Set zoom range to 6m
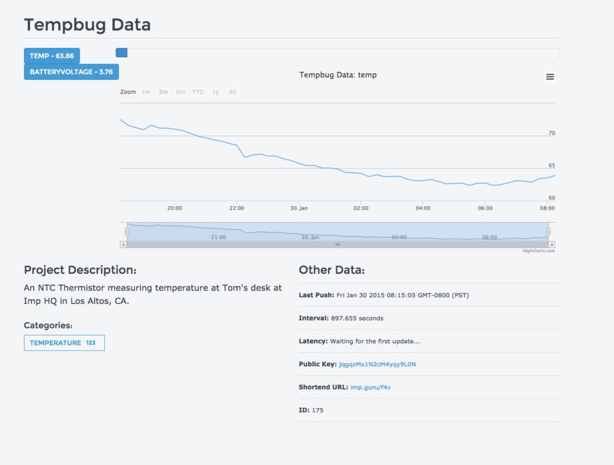This screenshot has width=614, height=465. 180,92
